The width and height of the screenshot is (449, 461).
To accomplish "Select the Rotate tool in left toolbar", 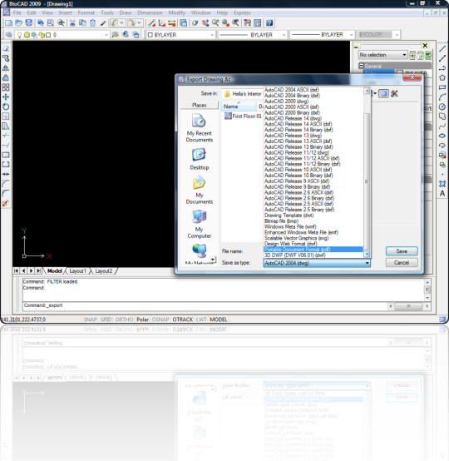I will pyautogui.click(x=6, y=107).
